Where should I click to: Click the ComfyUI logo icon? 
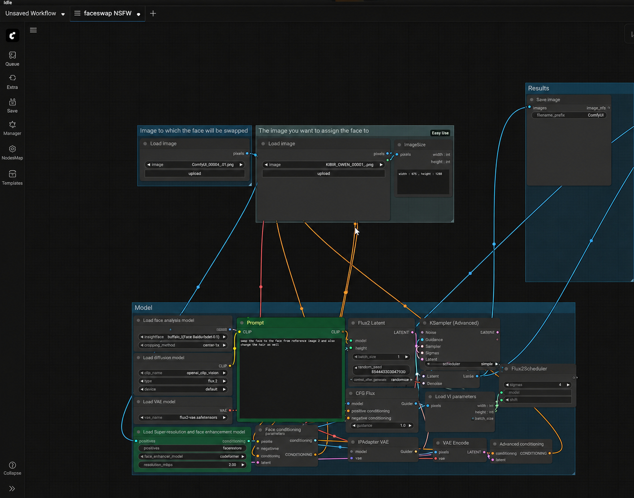(12, 35)
